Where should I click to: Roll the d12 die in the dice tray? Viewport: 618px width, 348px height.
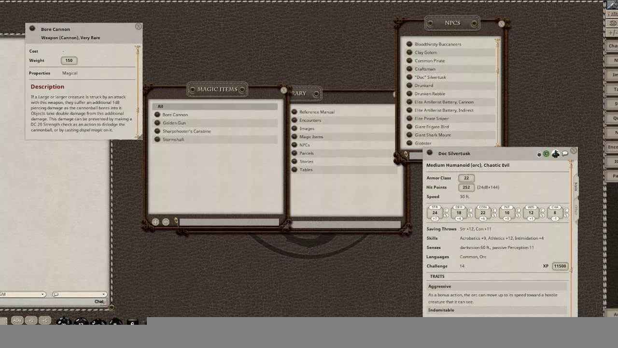pyautogui.click(x=81, y=321)
